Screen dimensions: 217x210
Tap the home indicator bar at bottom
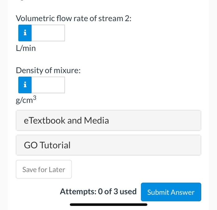(x=108, y=204)
